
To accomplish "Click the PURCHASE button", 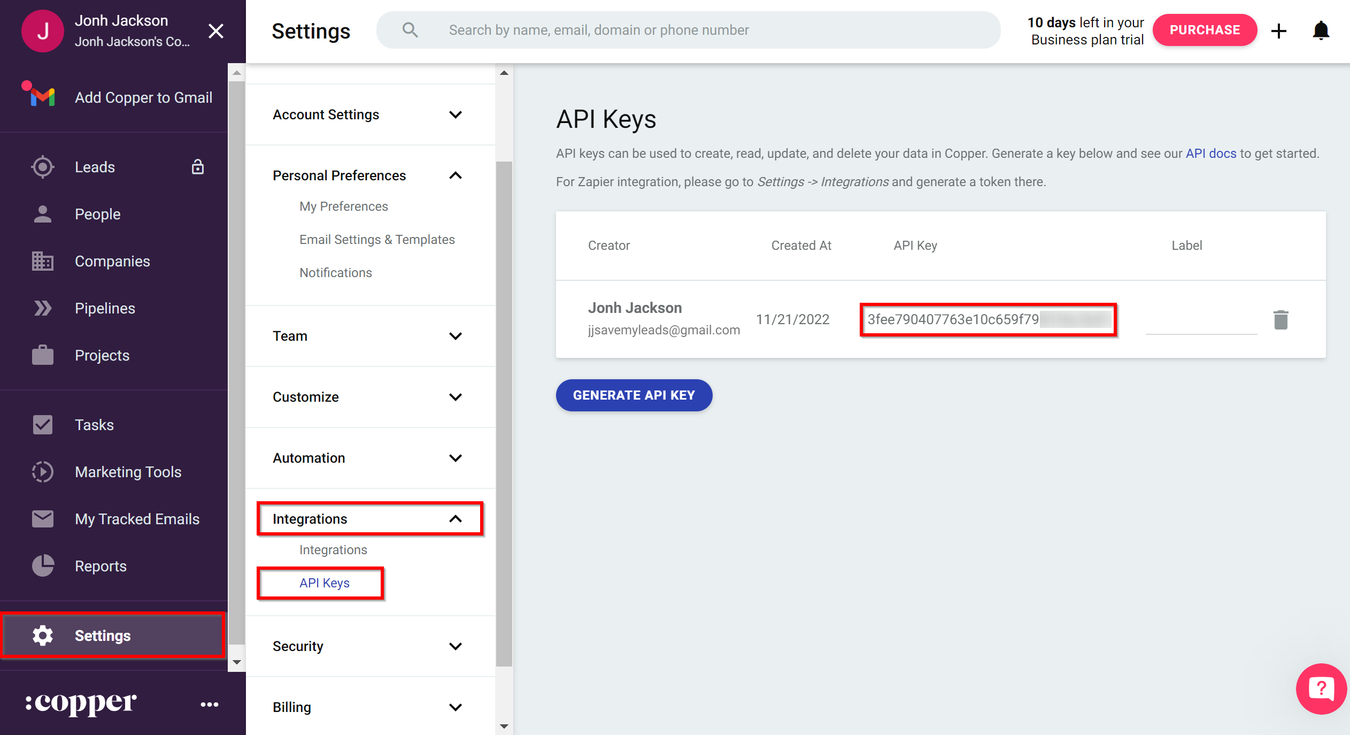I will point(1205,30).
